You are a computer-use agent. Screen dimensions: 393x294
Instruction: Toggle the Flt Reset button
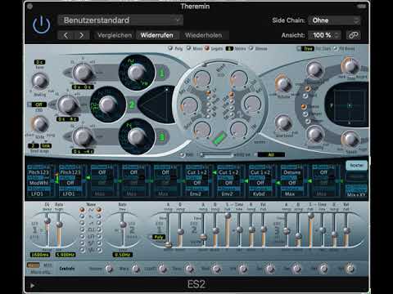335,48
